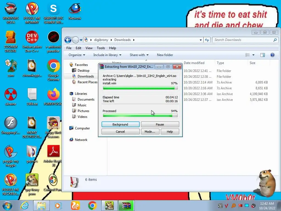Select the r-antiwork paradise desktop icon
281x211 pixels.
pyautogui.click(x=54, y=42)
